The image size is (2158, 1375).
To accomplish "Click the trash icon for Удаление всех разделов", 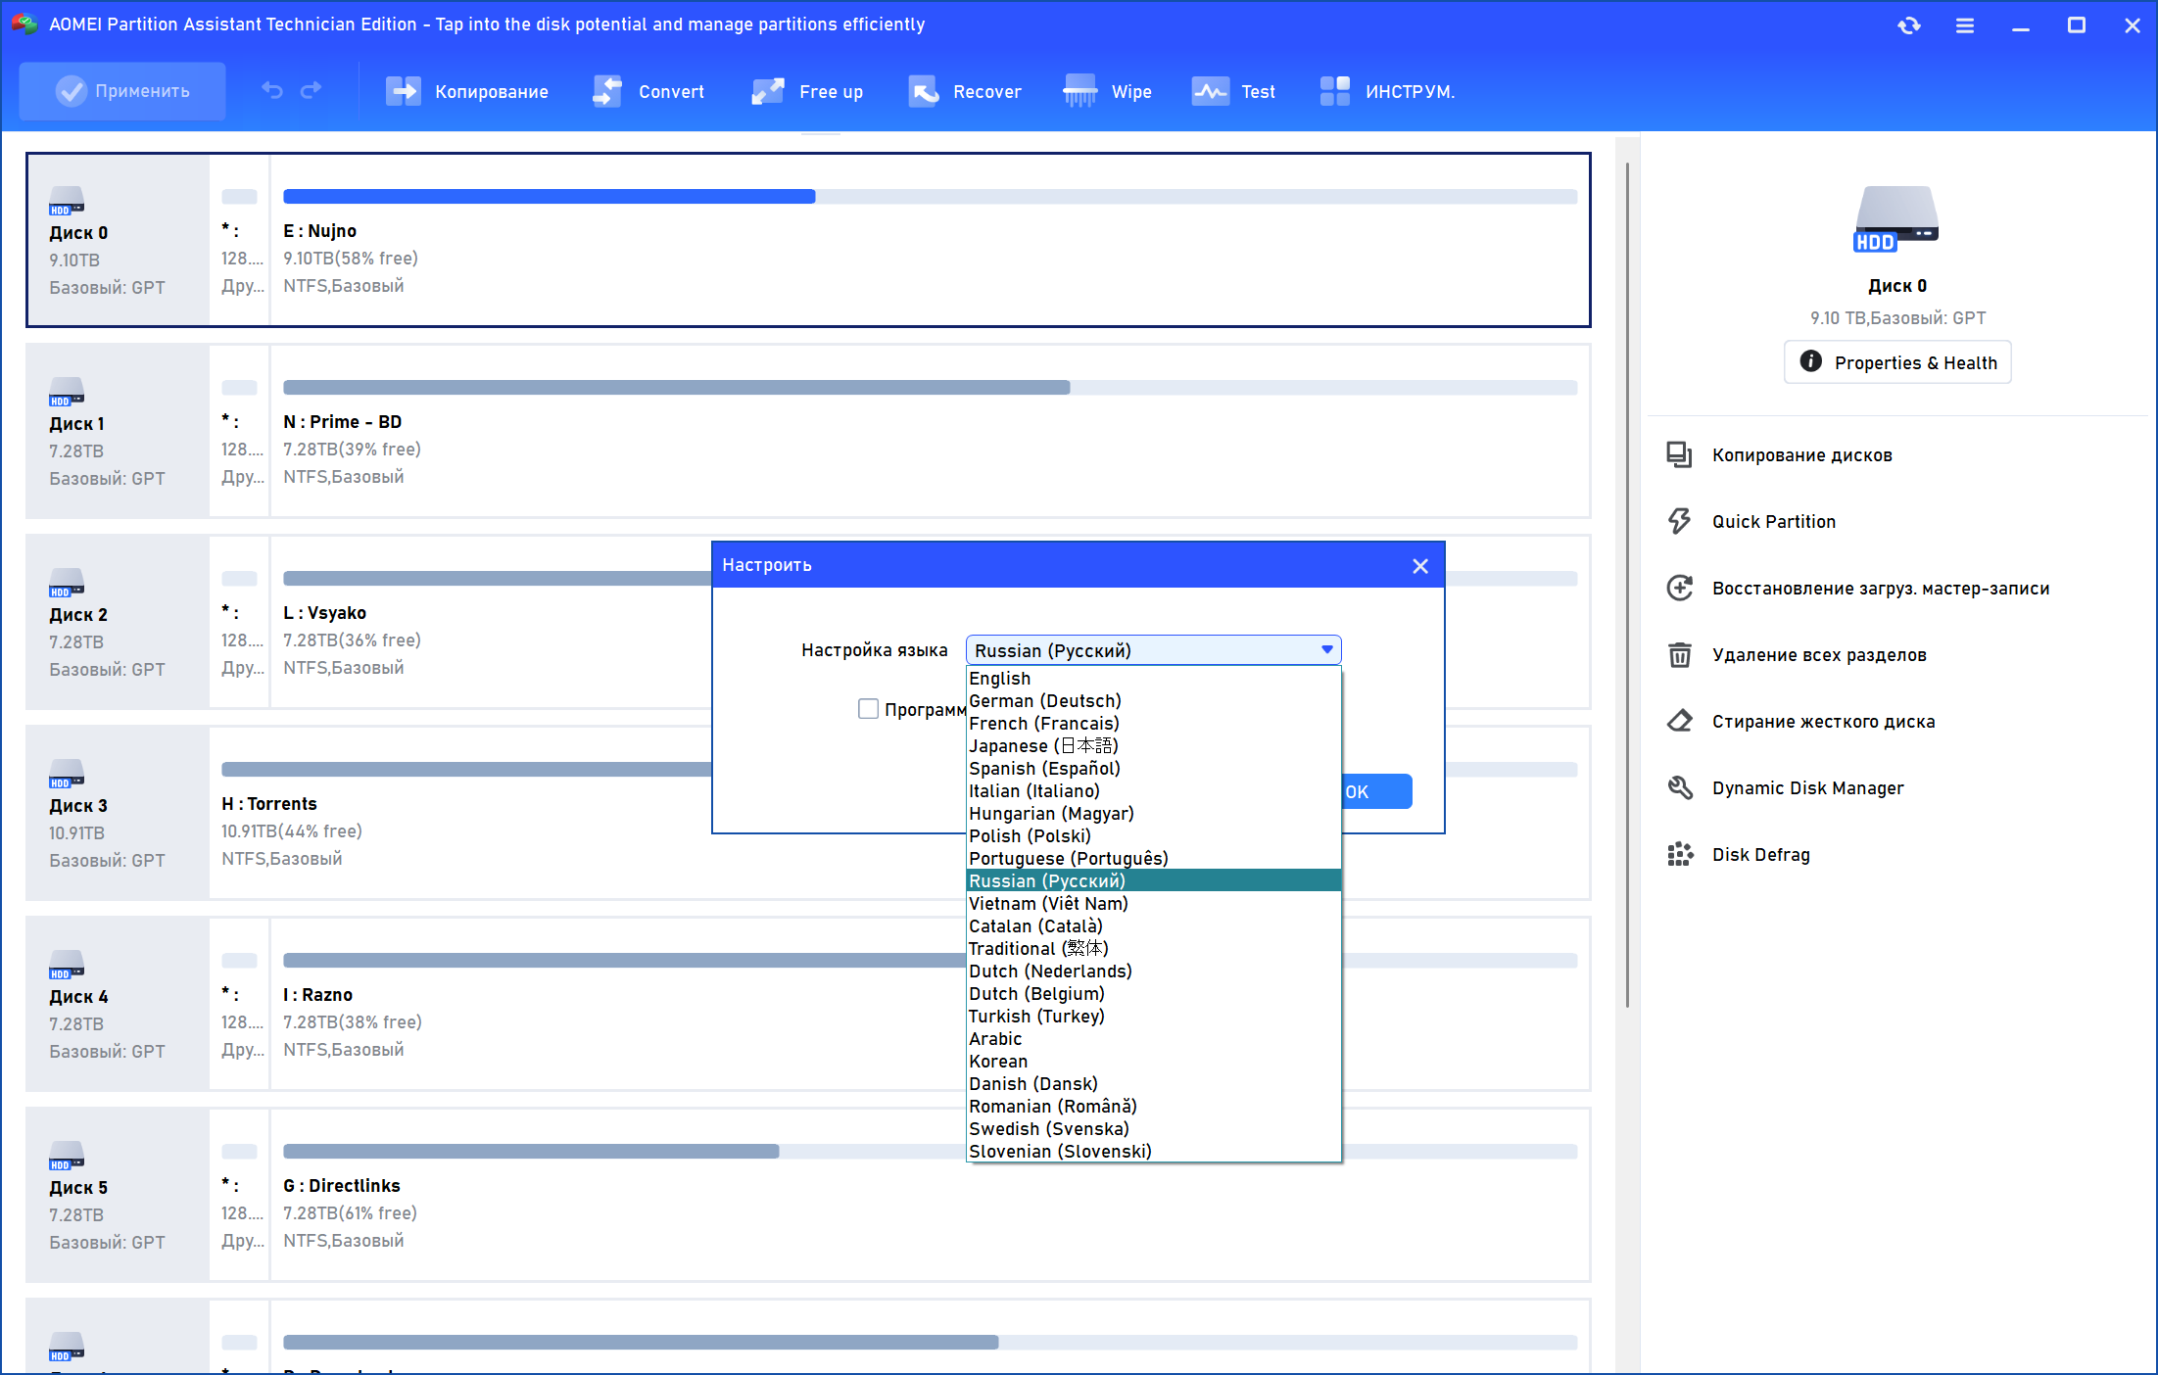I will [1679, 654].
